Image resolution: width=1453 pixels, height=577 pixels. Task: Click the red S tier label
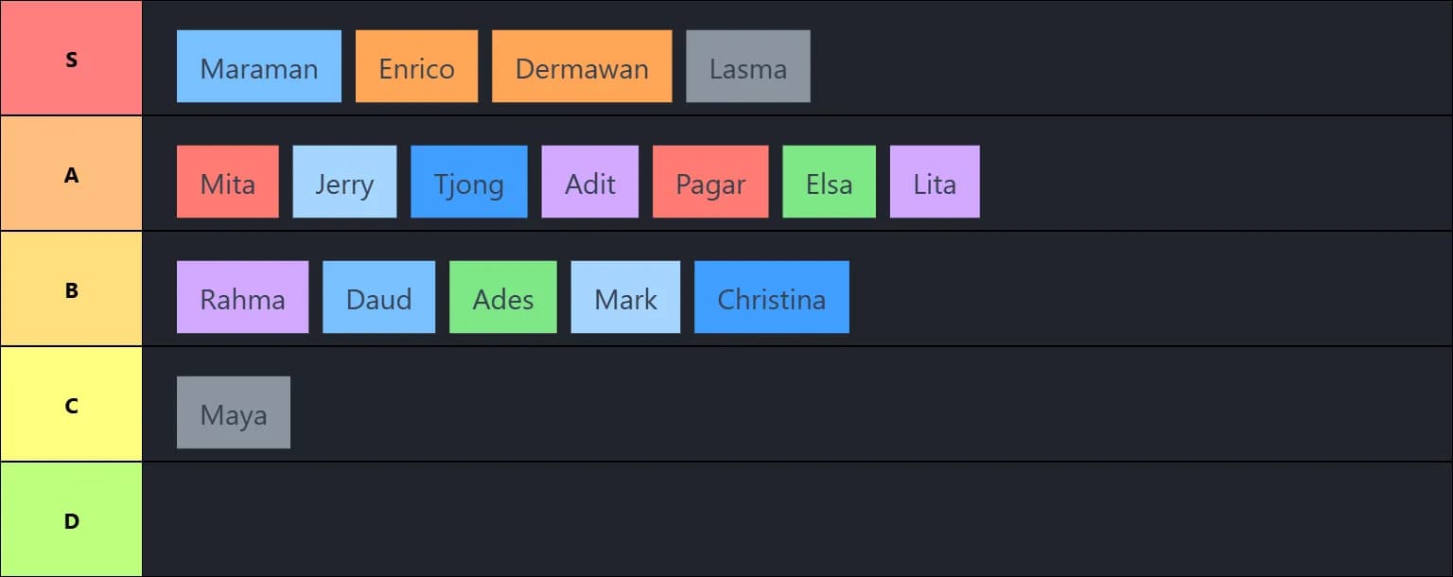click(x=71, y=59)
